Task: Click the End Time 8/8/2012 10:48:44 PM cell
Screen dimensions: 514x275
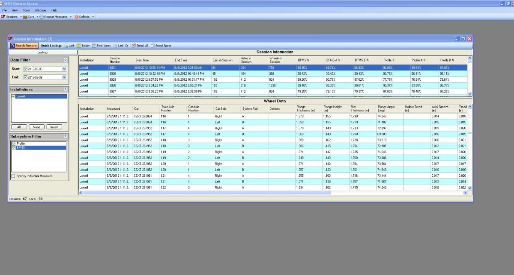Action: tap(192, 73)
